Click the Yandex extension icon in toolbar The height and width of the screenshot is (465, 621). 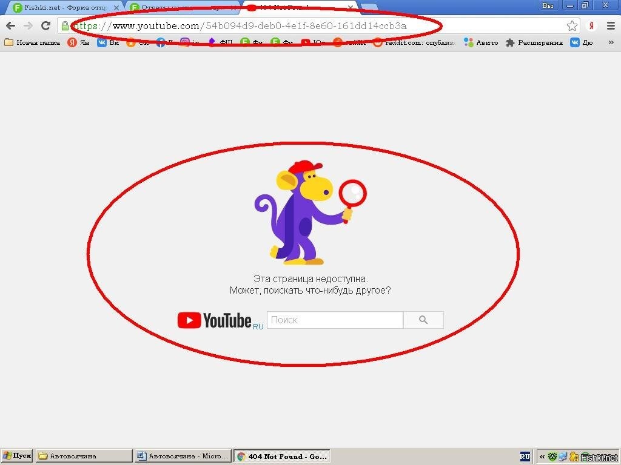[x=591, y=25]
